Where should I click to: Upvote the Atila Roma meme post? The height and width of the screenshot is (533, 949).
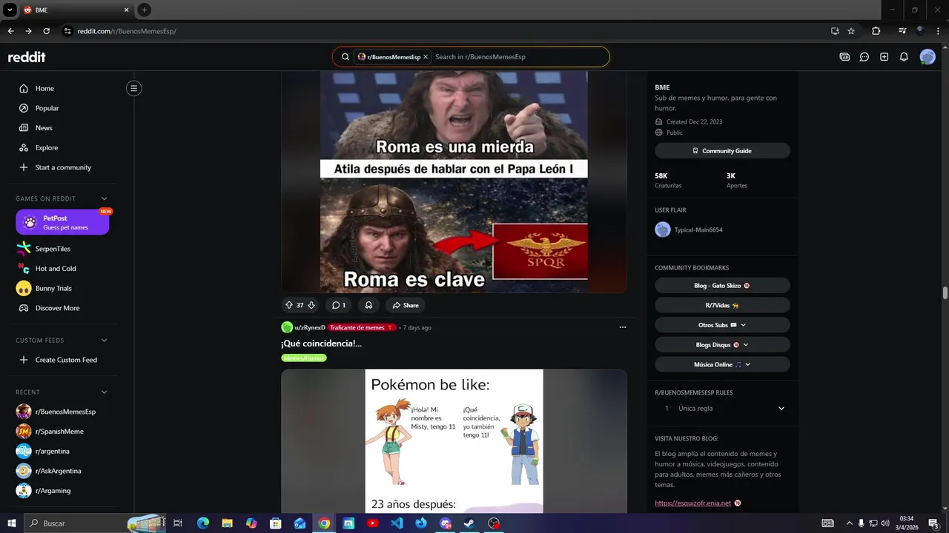pos(288,305)
